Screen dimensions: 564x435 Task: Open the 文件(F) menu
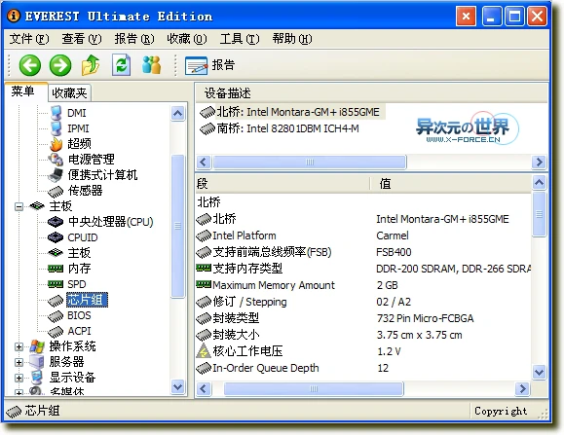[29, 38]
